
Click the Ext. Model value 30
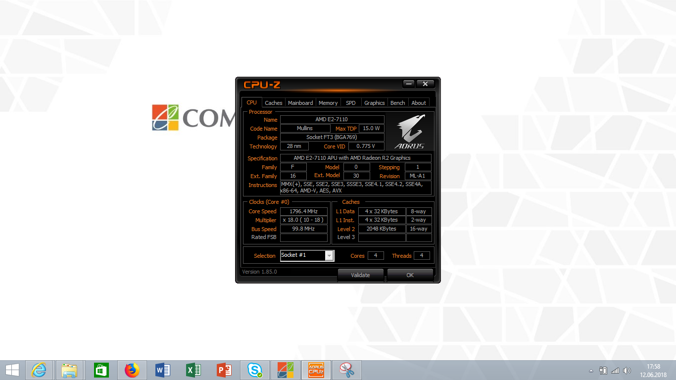click(356, 176)
